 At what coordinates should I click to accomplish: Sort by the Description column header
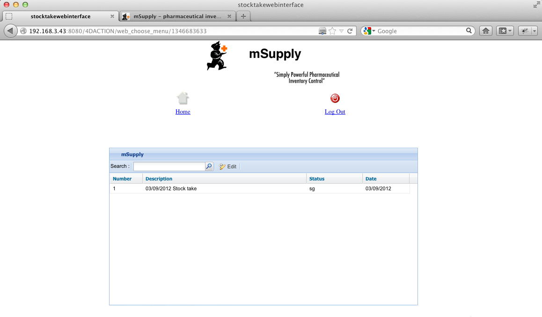224,179
